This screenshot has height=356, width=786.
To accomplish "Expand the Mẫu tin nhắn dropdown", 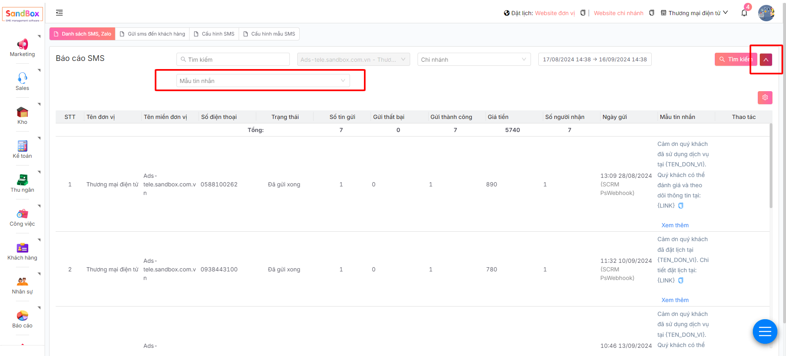I will pos(263,81).
